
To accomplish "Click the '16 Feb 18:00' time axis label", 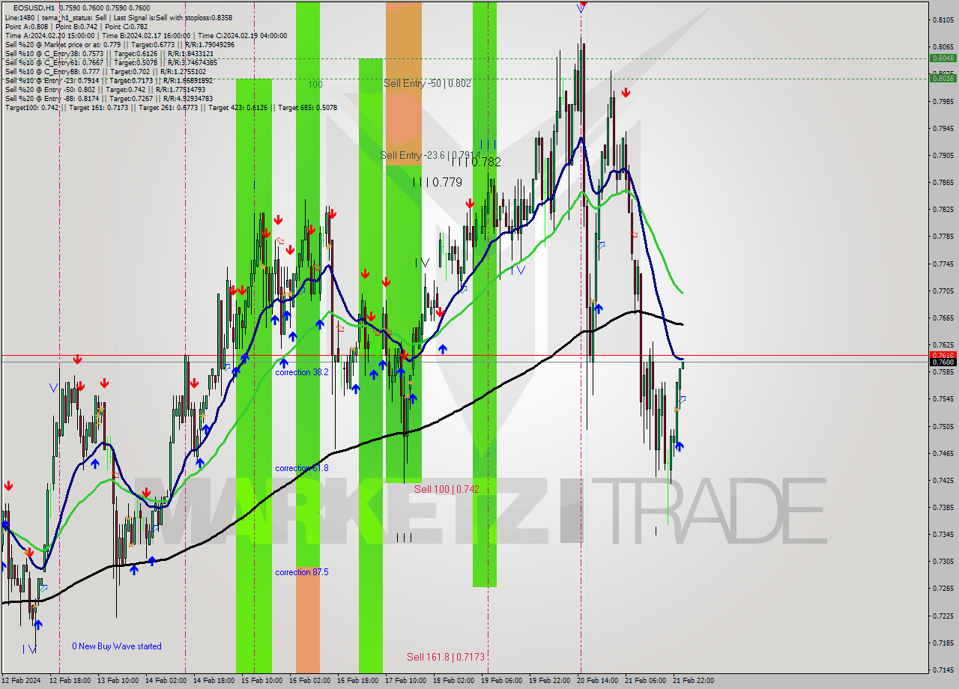I will tap(357, 681).
